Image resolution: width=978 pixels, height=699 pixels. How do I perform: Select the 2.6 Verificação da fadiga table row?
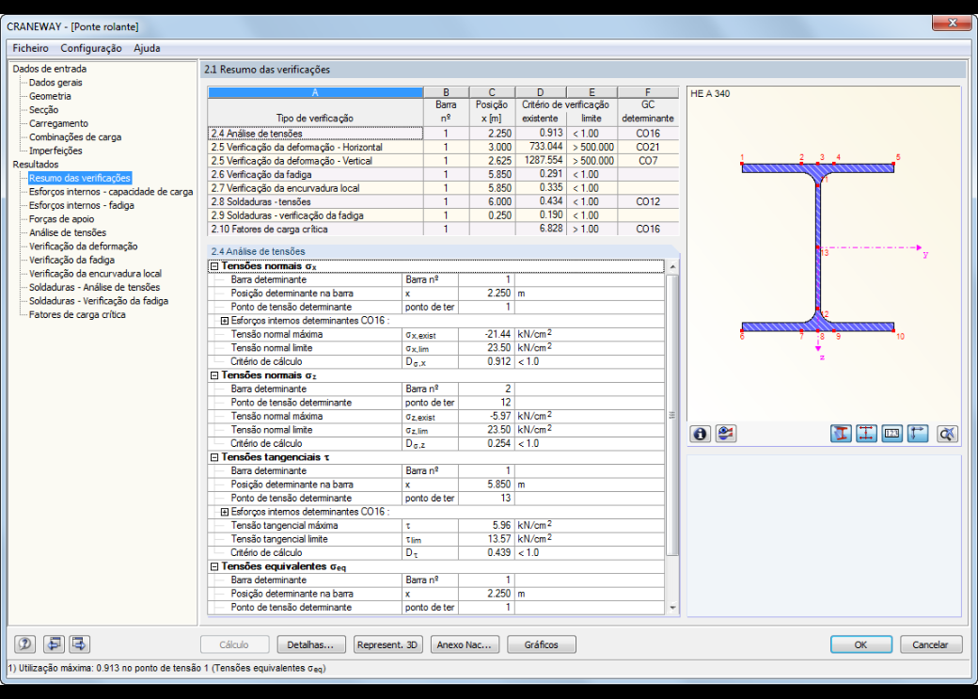coord(443,175)
